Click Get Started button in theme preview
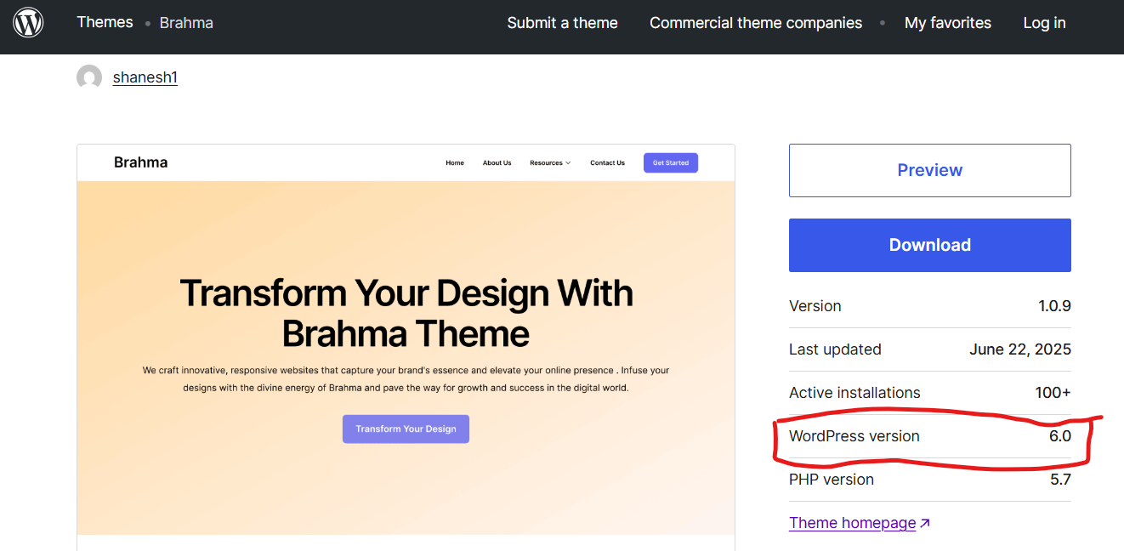 [x=671, y=162]
